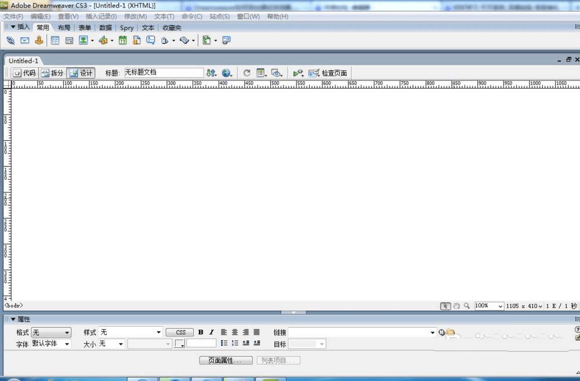The height and width of the screenshot is (381, 580).
Task: Open the File Management arrows icon
Action: pyautogui.click(x=211, y=73)
